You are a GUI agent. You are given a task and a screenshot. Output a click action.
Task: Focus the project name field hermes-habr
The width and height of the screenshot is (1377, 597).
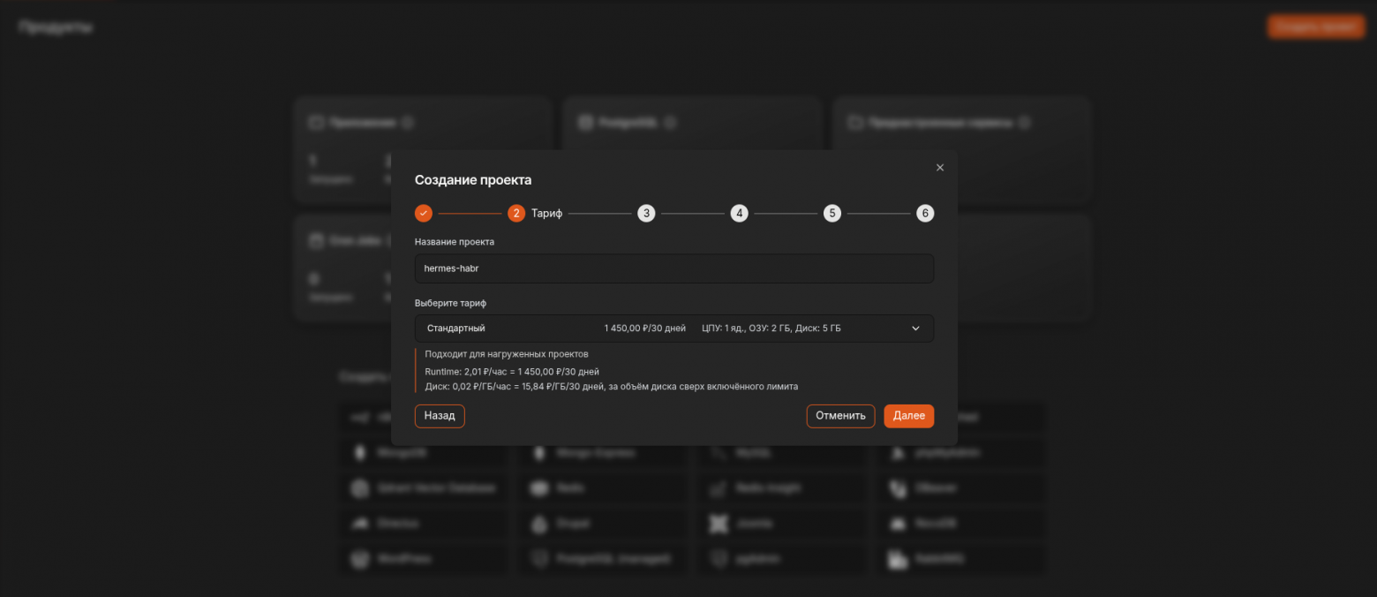tap(674, 268)
